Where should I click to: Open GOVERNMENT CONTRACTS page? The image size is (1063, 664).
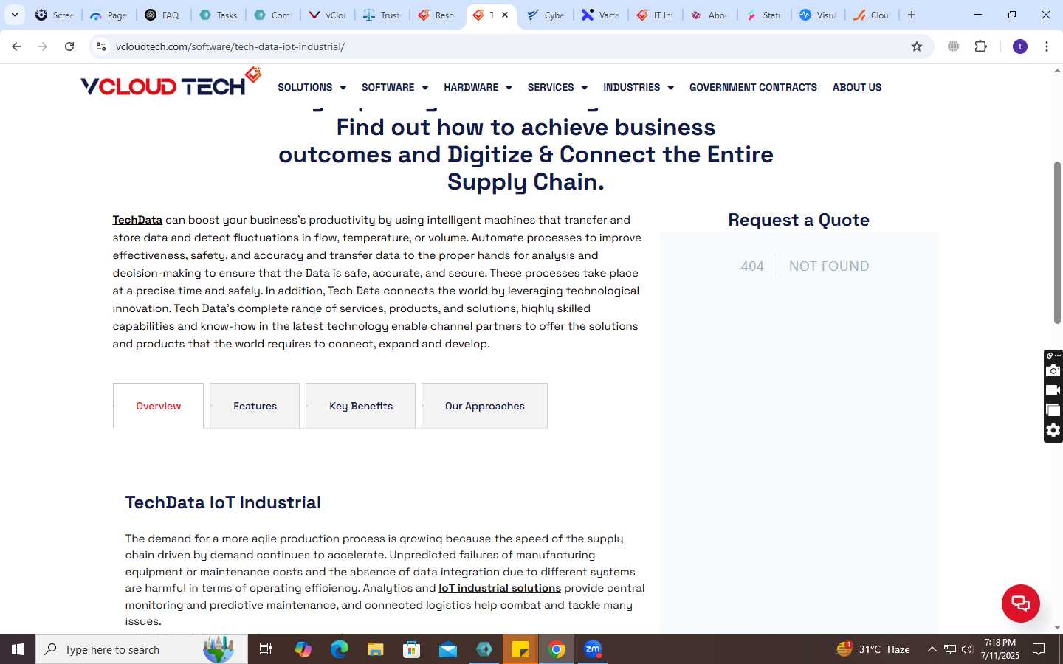pos(753,87)
